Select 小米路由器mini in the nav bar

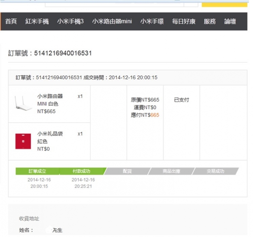112,21
